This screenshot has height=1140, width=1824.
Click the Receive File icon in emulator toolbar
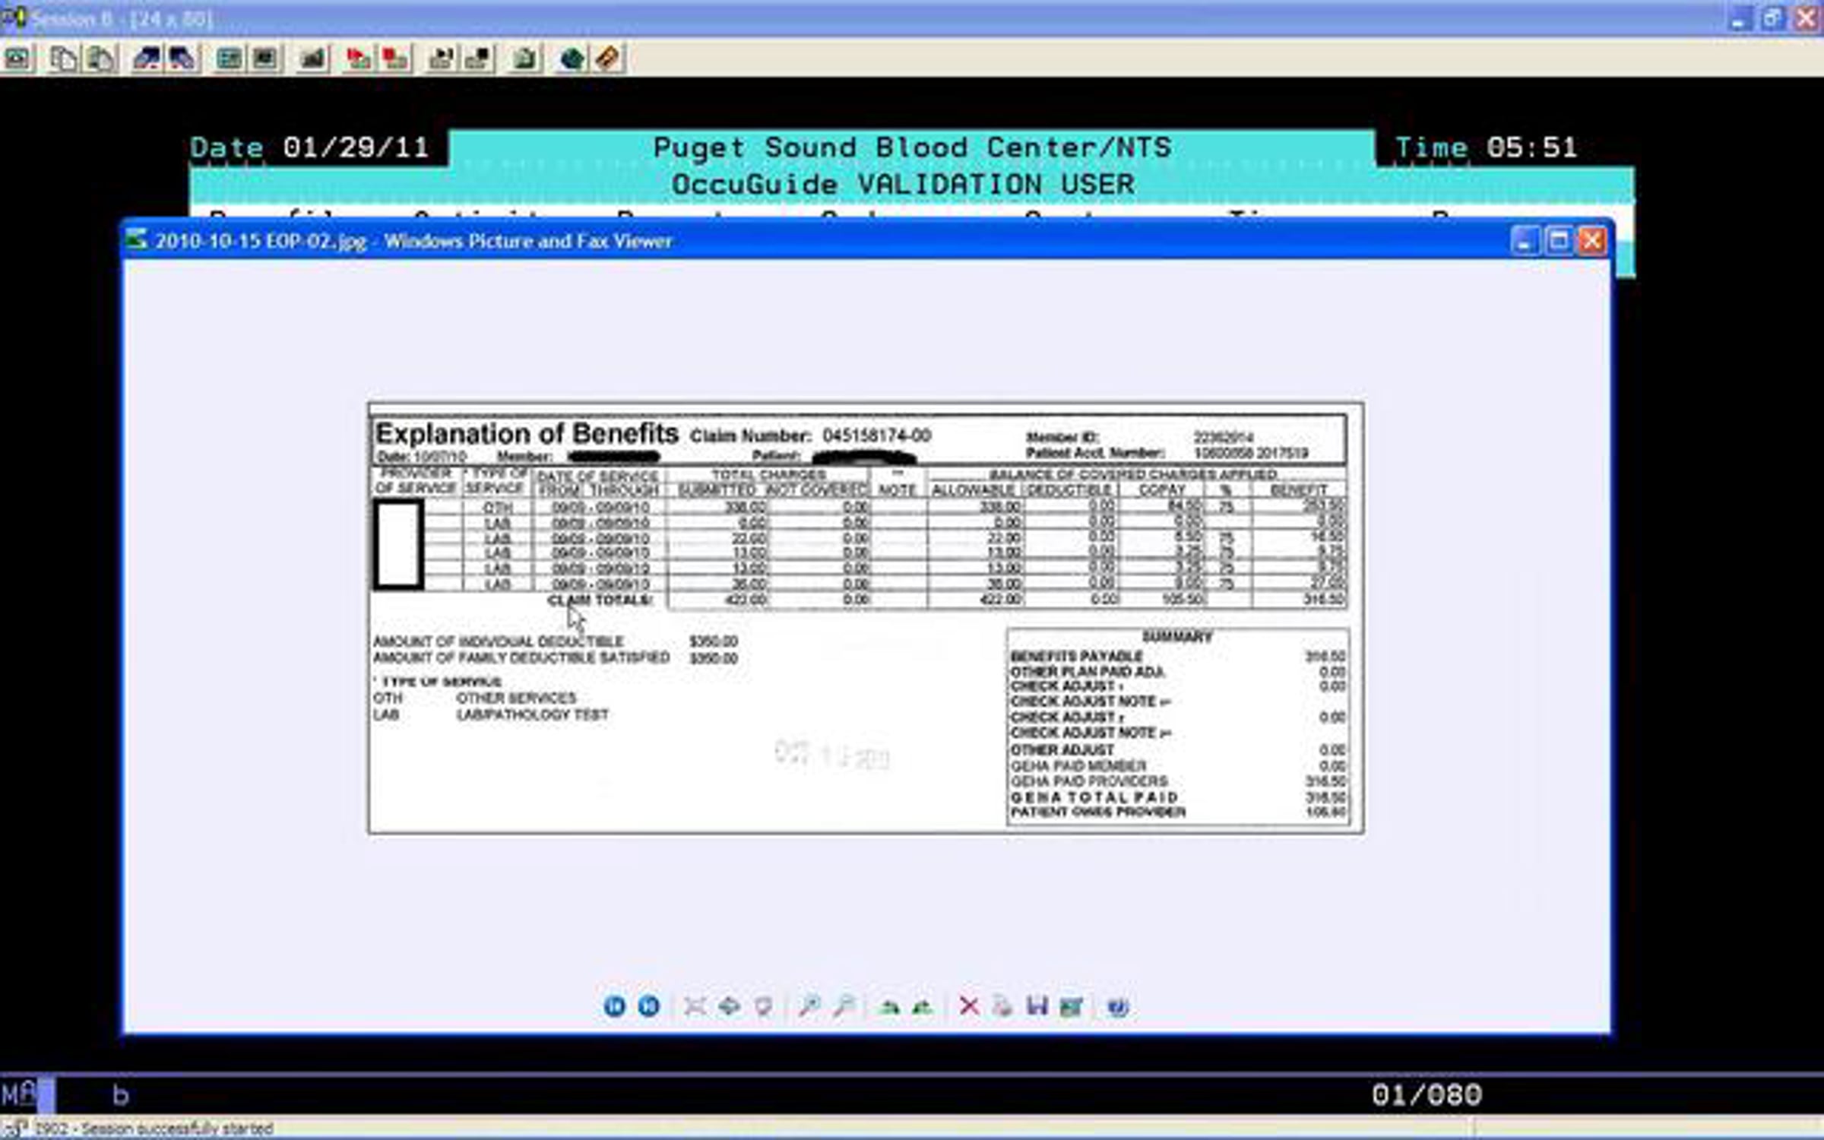pyautogui.click(x=182, y=59)
